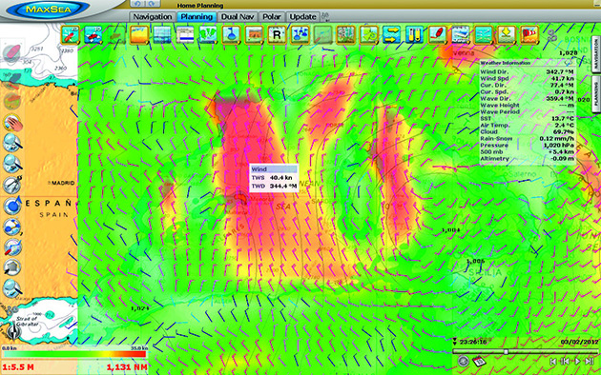
Task: Click the yellow diamond download icon
Action: (507, 34)
